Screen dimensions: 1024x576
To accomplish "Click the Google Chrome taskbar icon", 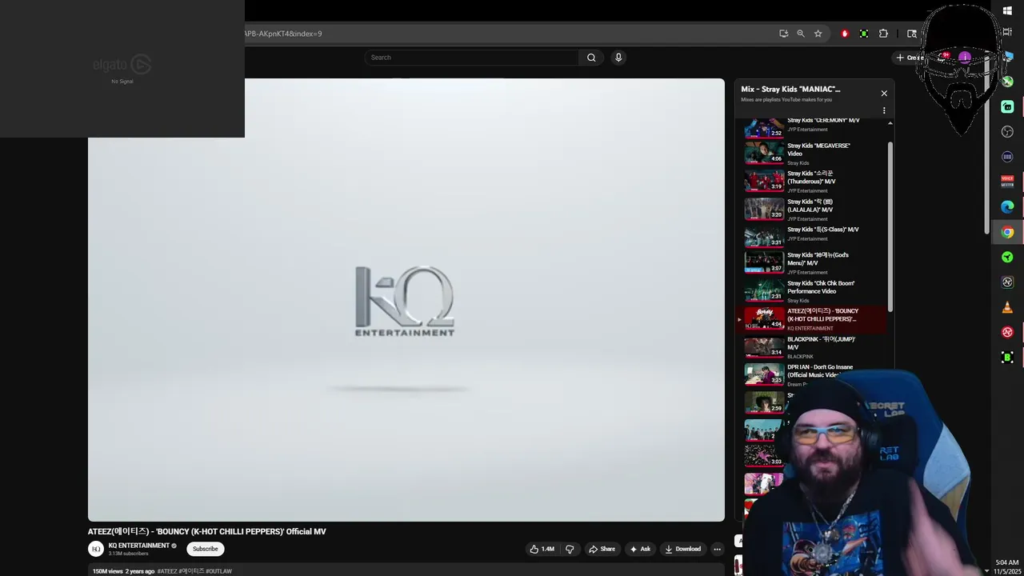I will (x=1007, y=232).
